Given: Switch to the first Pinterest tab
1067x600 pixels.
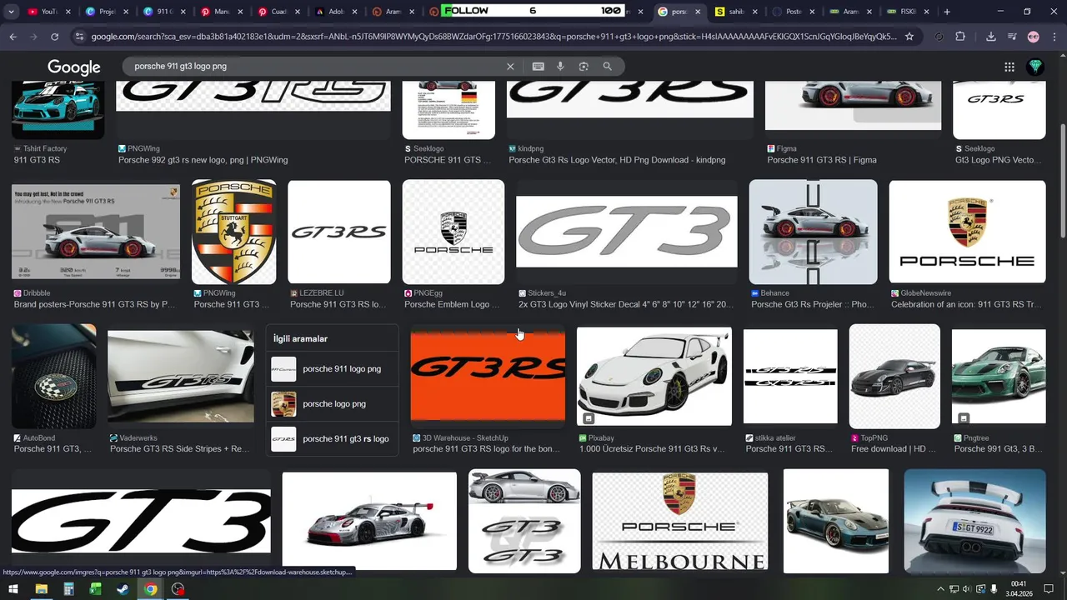Looking at the screenshot, I should 221,12.
